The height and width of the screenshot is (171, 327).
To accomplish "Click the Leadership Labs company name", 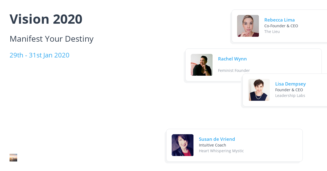I will 290,96.
